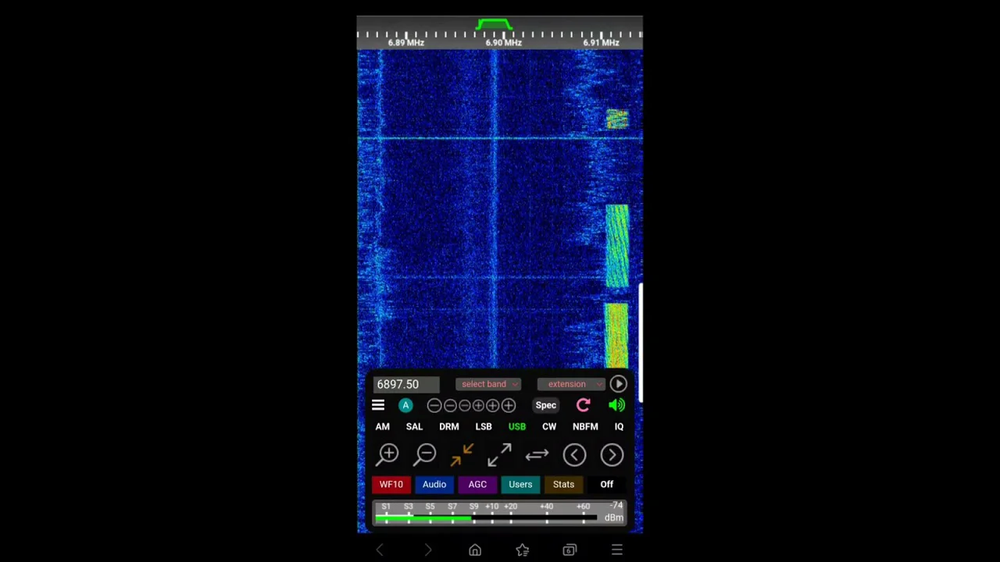1000x562 pixels.
Task: Click the page scrollbar on the right edge
Action: (x=641, y=343)
